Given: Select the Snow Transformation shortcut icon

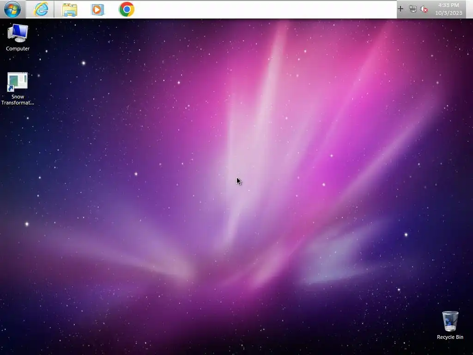Looking at the screenshot, I should click(x=18, y=89).
